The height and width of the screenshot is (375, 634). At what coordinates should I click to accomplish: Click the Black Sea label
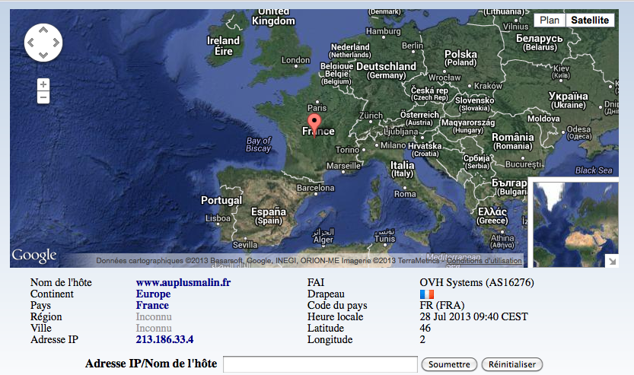click(594, 170)
